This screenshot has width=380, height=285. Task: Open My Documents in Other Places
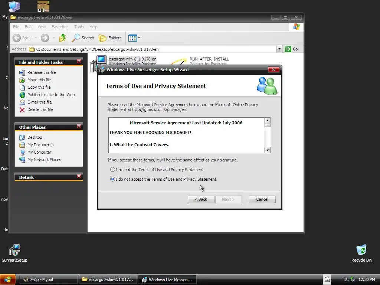(40, 145)
